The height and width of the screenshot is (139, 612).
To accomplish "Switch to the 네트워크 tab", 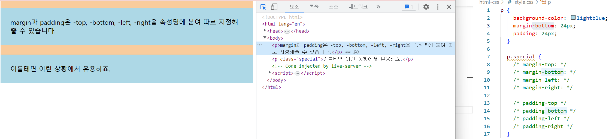I will coord(358,7).
